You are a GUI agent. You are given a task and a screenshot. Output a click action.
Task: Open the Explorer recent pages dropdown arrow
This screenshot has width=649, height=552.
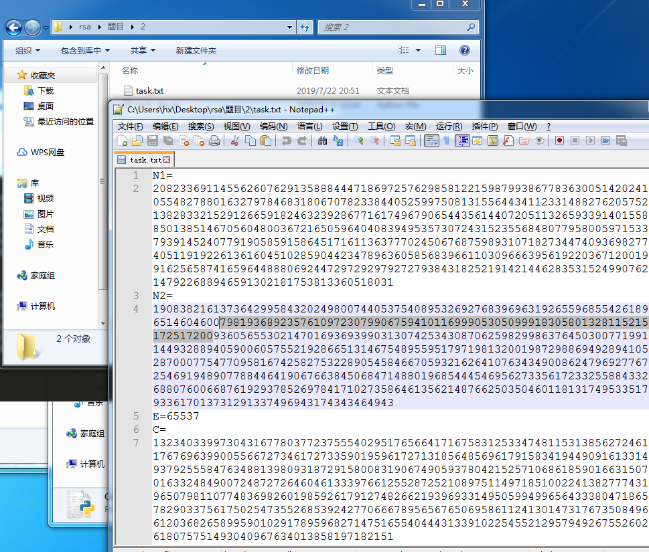coord(46,27)
